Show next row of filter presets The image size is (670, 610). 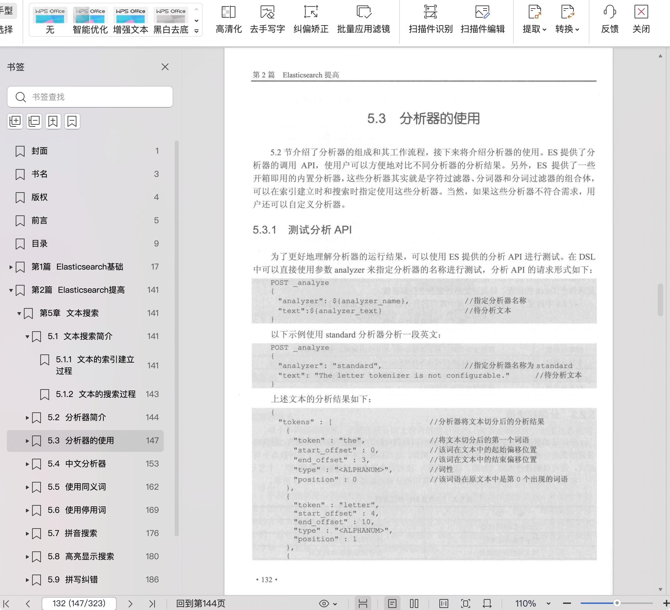click(x=196, y=20)
